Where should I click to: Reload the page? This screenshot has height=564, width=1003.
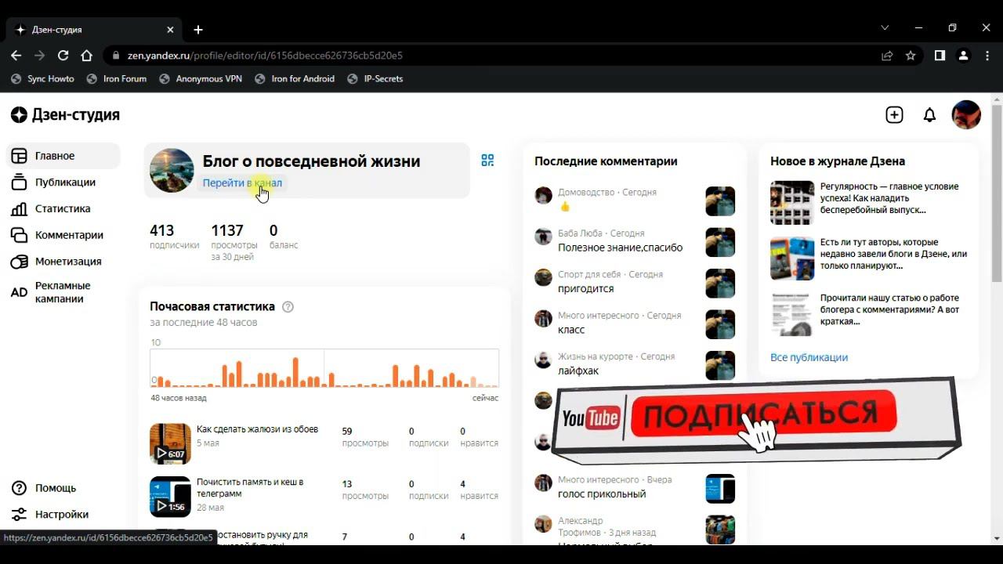click(x=63, y=56)
